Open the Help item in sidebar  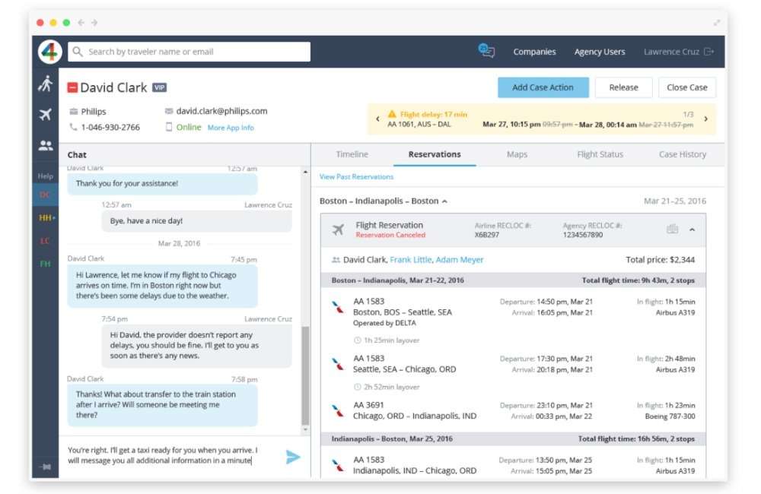tap(46, 176)
